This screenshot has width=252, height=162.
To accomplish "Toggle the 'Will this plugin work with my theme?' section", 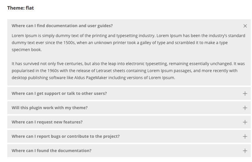I will click(x=50, y=108).
